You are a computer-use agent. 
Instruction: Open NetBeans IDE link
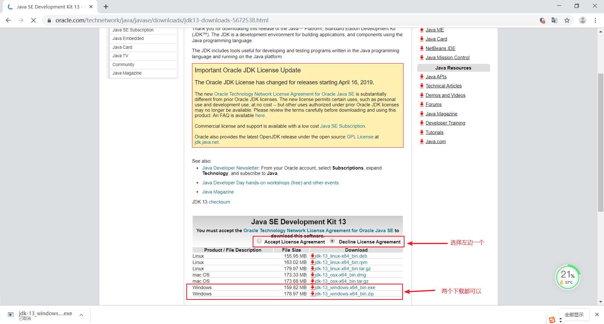(440, 48)
